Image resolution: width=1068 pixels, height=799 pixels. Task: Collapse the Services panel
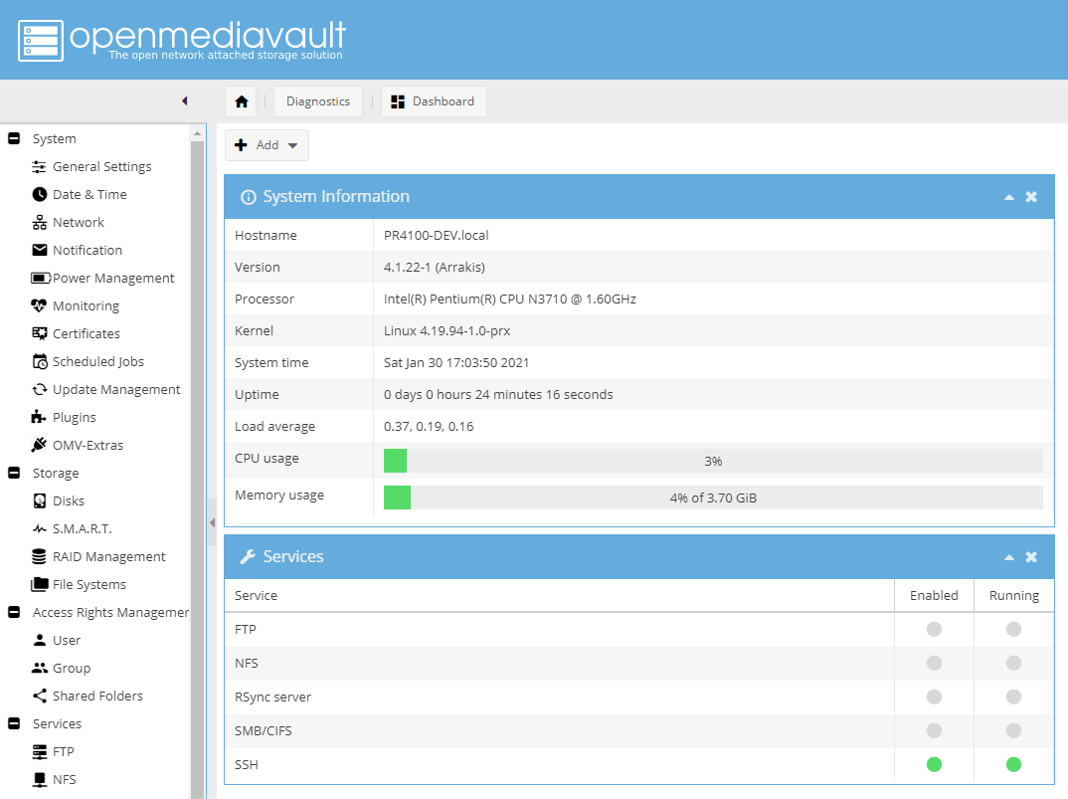[x=1008, y=556]
